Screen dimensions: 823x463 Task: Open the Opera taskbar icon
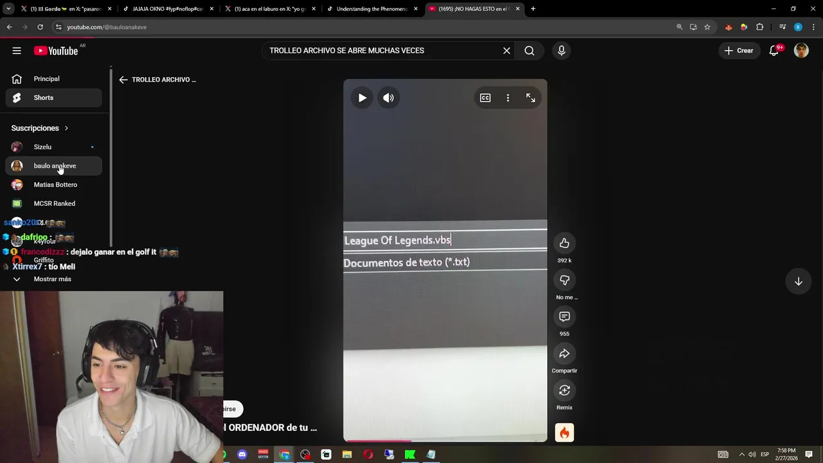click(x=368, y=455)
